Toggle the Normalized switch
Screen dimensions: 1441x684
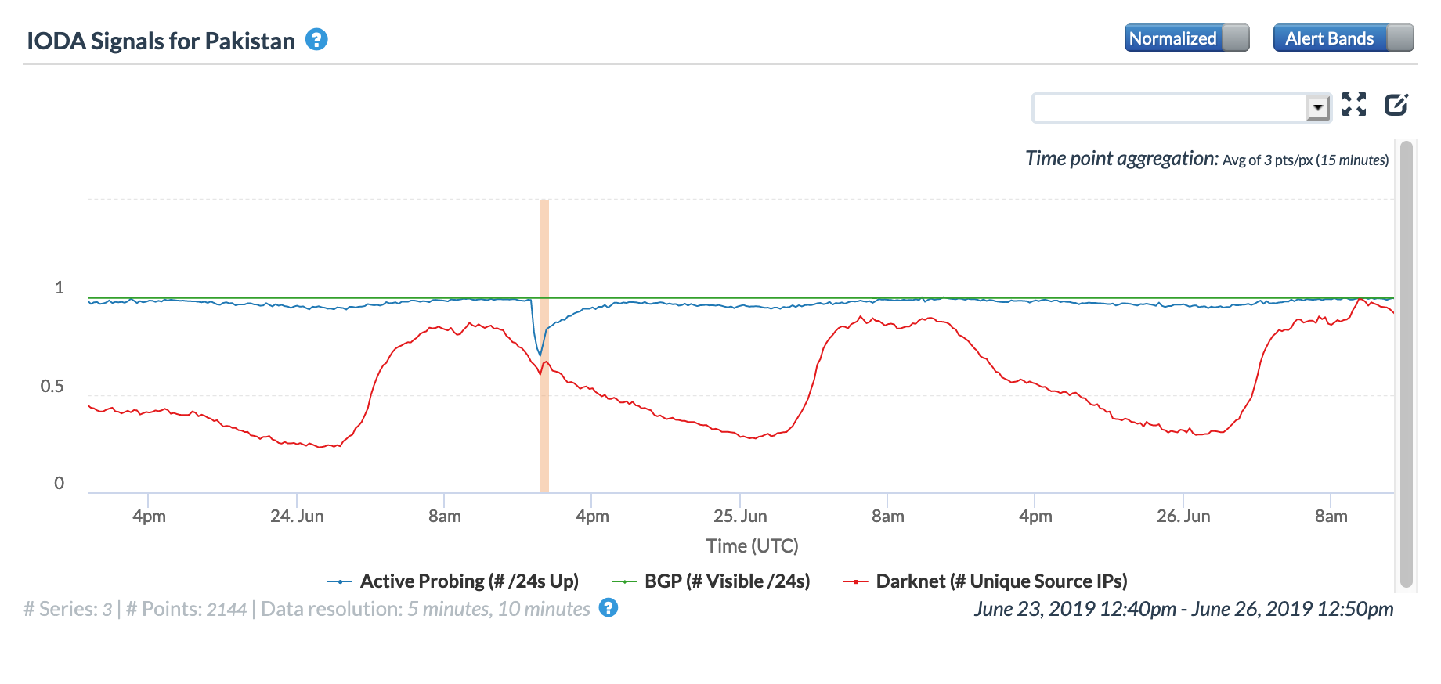pos(1186,38)
